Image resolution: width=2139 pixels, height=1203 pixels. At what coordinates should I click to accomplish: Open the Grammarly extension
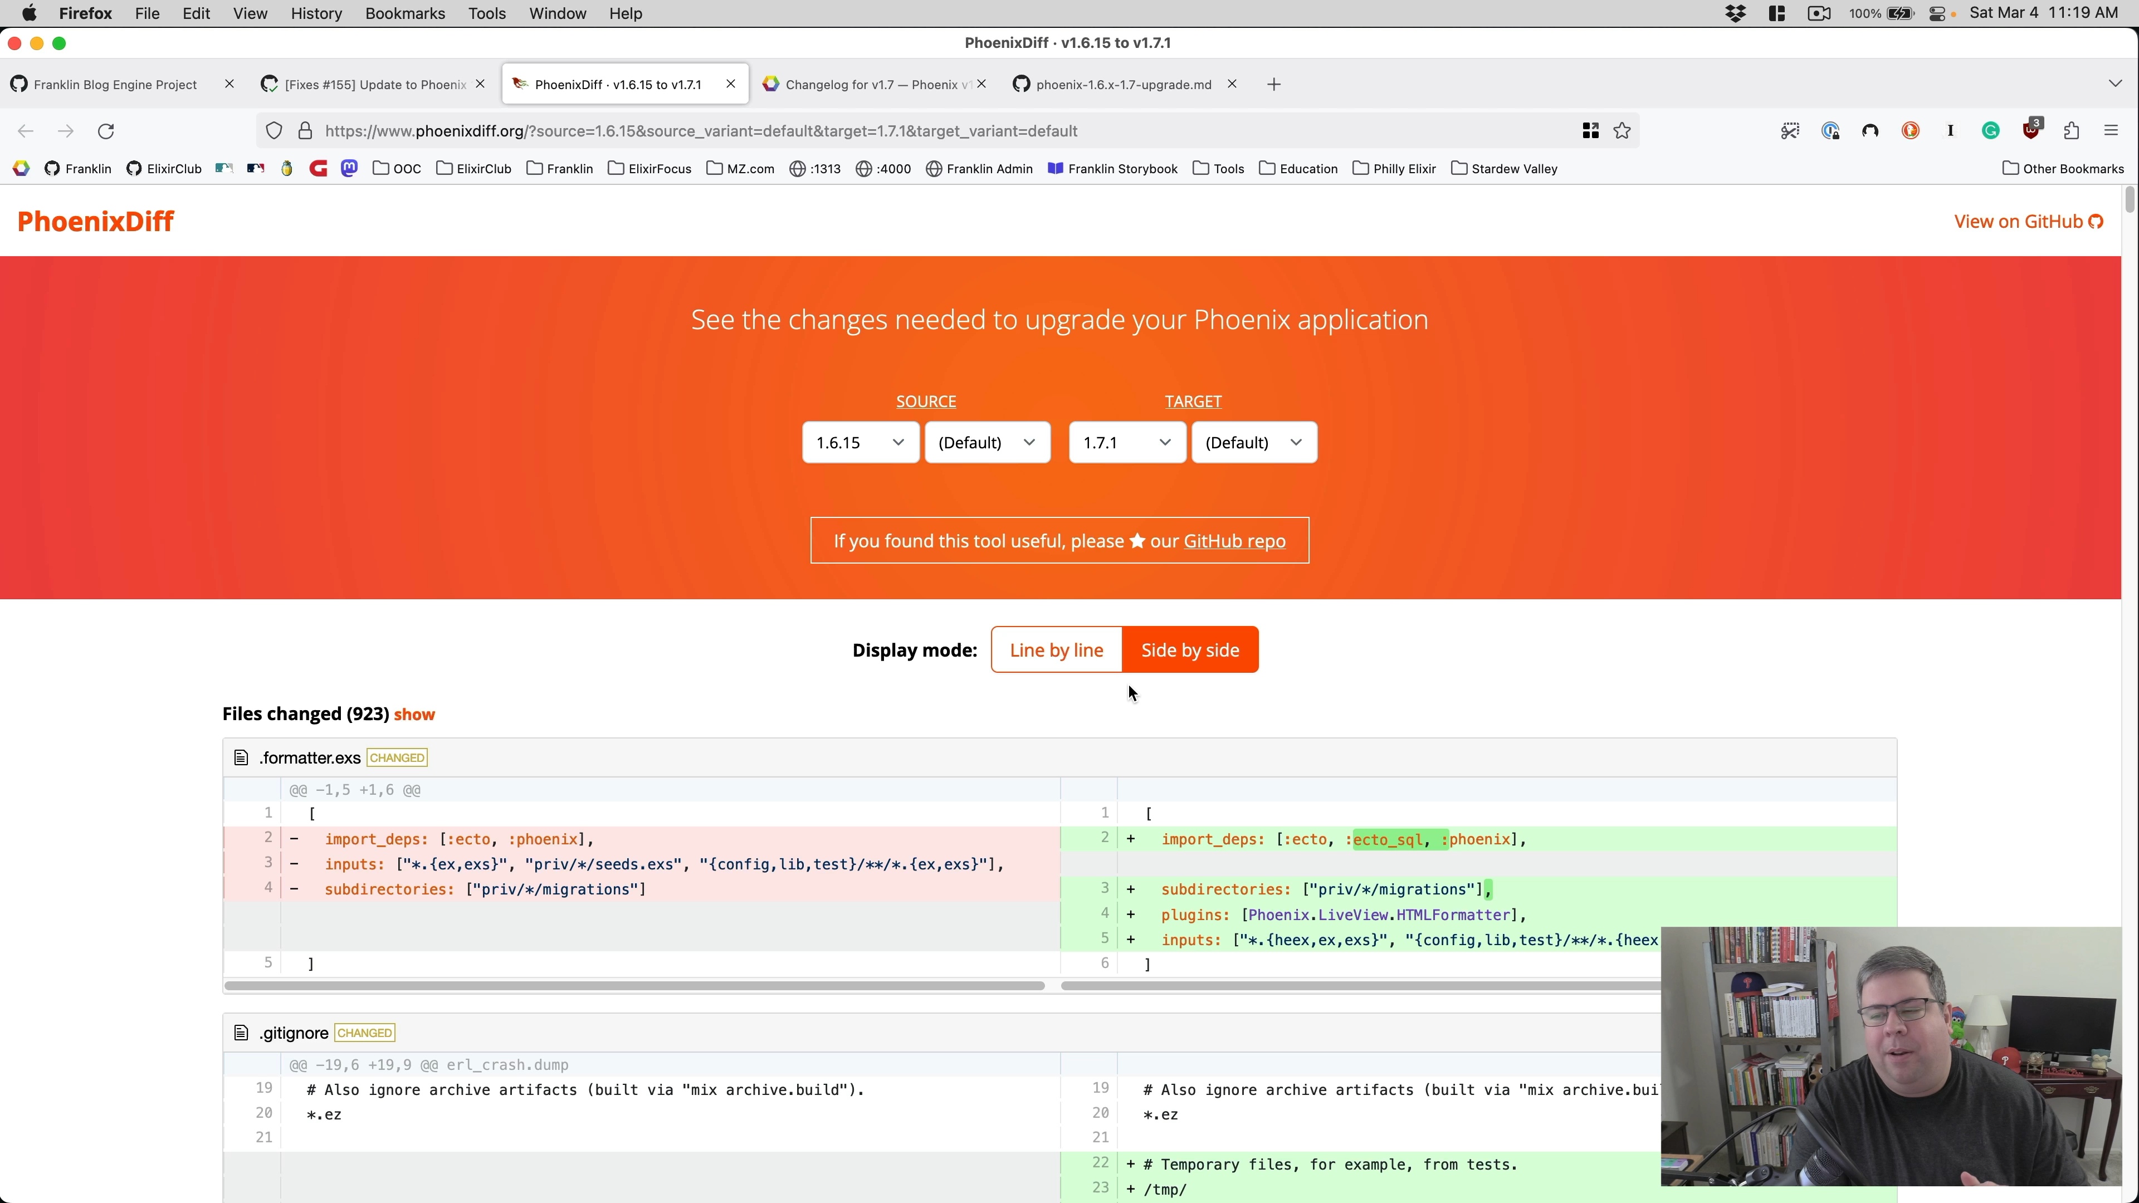[1990, 131]
